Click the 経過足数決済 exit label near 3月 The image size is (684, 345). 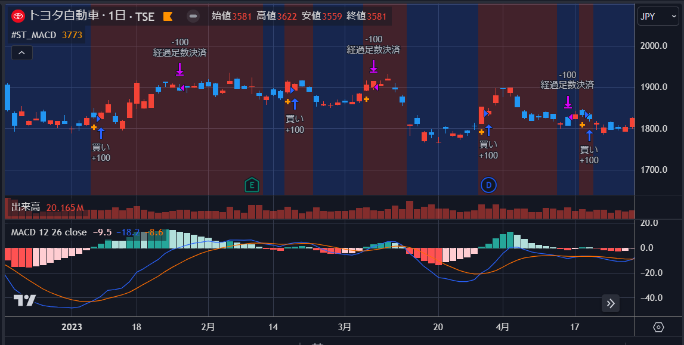[x=373, y=49]
